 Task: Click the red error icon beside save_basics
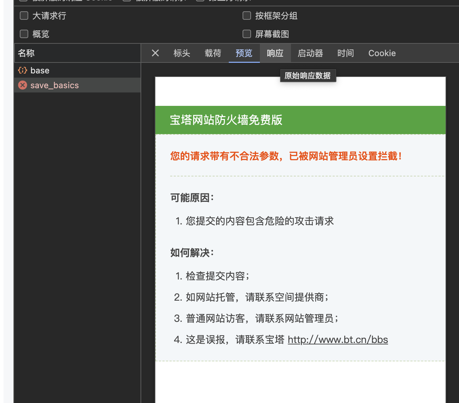point(23,85)
